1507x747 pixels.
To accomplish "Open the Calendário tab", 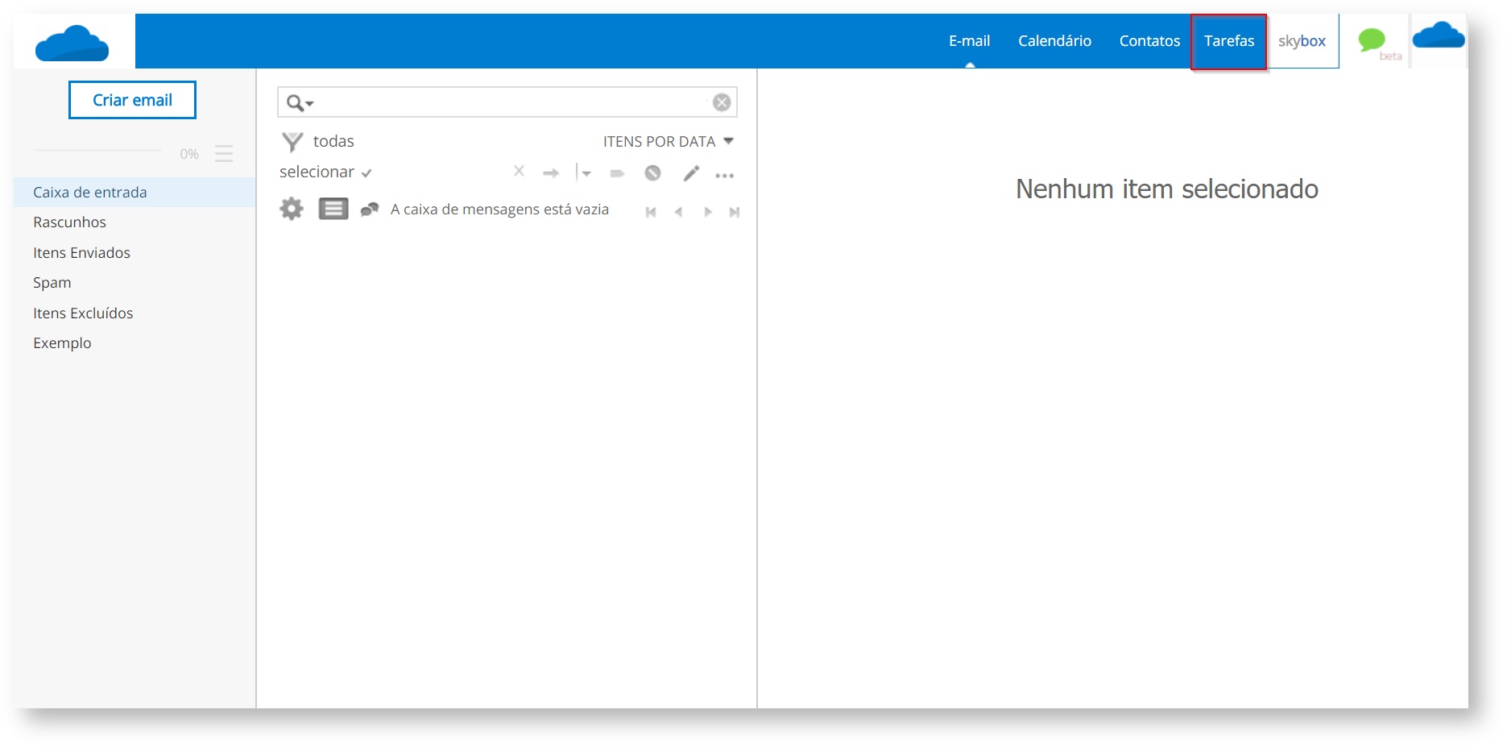I will coord(1054,41).
